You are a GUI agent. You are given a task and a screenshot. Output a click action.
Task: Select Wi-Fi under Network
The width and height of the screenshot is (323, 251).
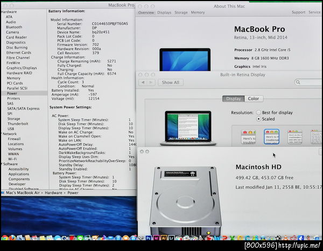[12, 159]
